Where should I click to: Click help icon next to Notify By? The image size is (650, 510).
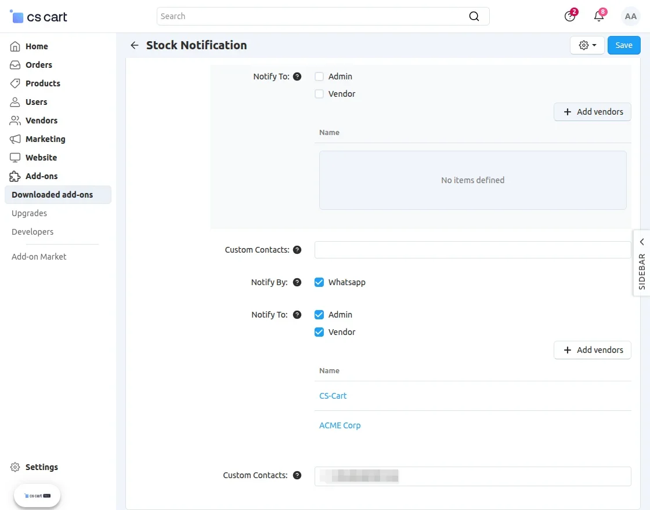tap(297, 282)
